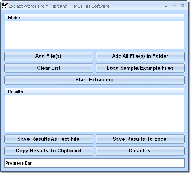Minimize the Extract Words window
This screenshot has width=191, height=174.
pos(166,6)
